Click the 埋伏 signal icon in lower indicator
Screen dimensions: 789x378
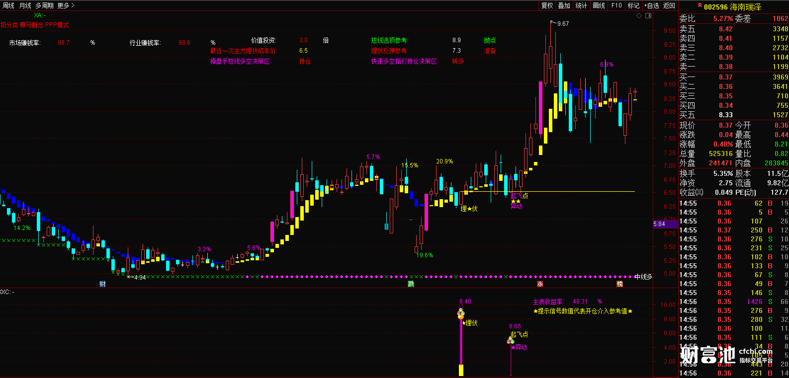coord(461,314)
